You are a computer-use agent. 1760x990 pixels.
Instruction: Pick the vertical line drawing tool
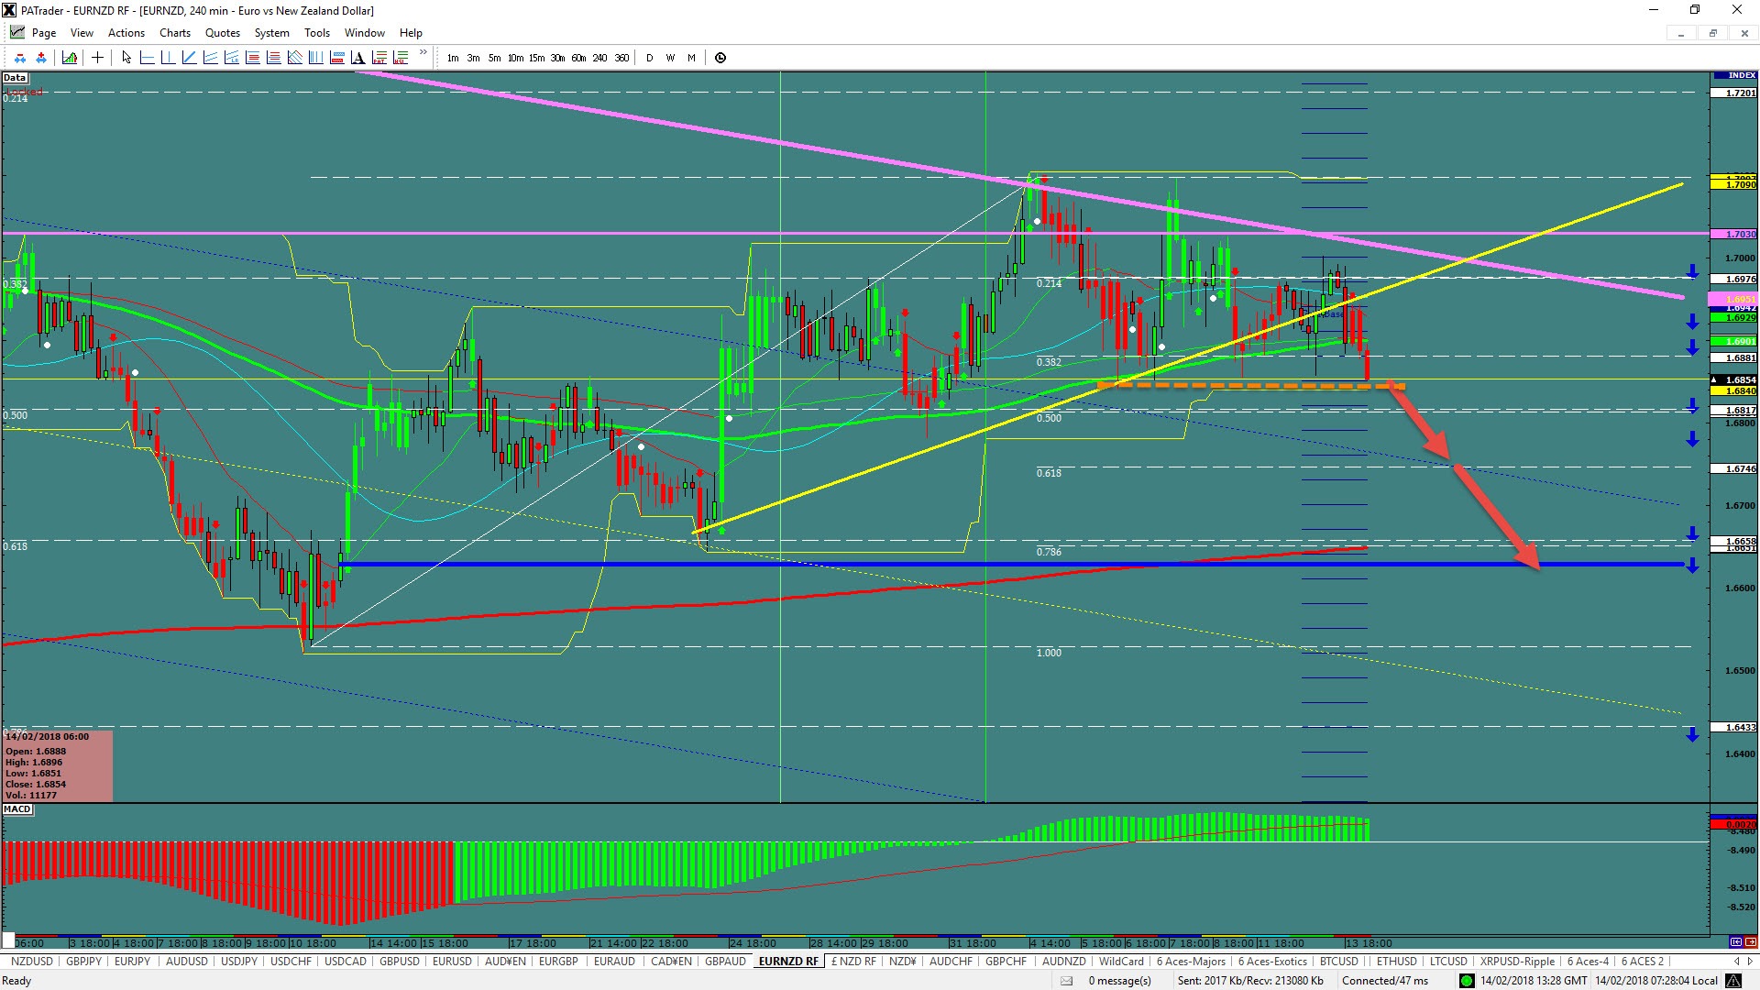[168, 58]
